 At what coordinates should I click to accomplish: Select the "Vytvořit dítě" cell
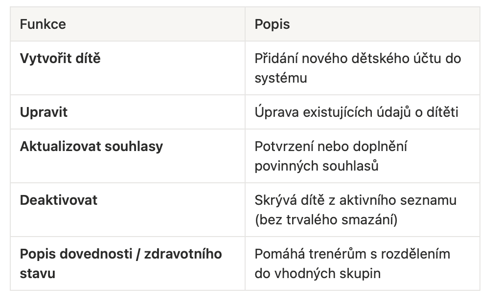[60, 58]
